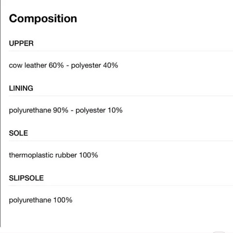Select the UPPER section label

pyautogui.click(x=21, y=43)
